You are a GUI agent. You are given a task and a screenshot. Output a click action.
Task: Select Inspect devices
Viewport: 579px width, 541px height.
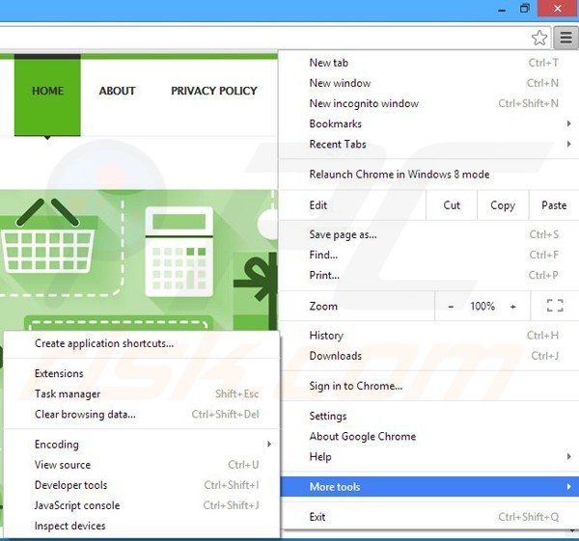pos(142,526)
